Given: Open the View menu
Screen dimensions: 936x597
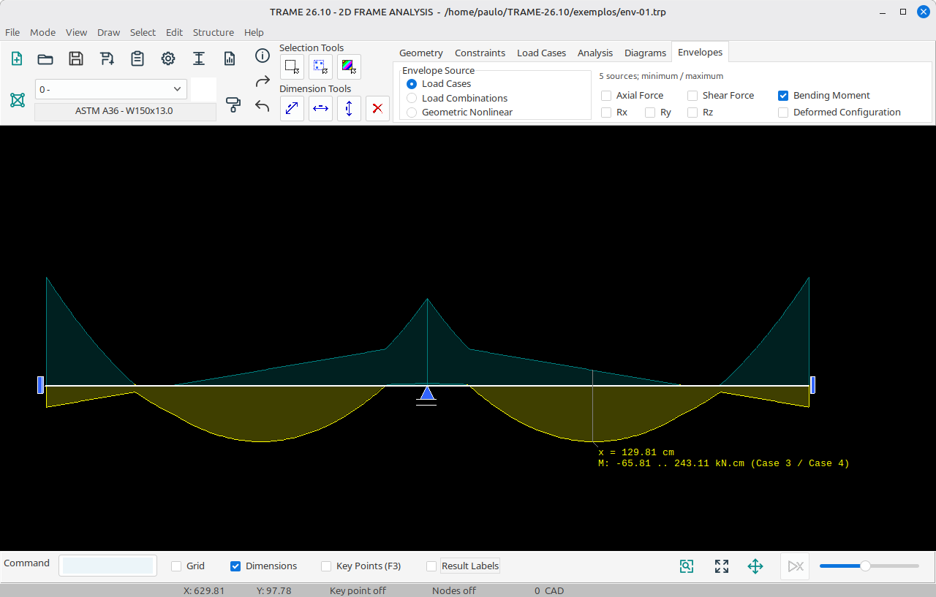Looking at the screenshot, I should tap(76, 32).
